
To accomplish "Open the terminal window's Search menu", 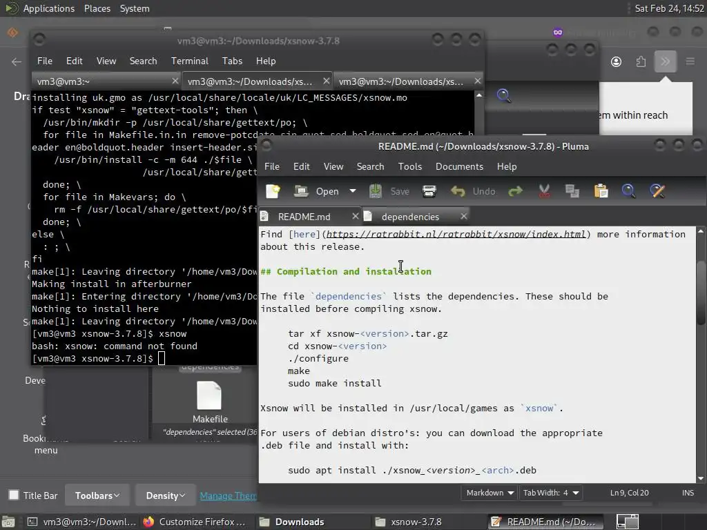I will [x=143, y=61].
